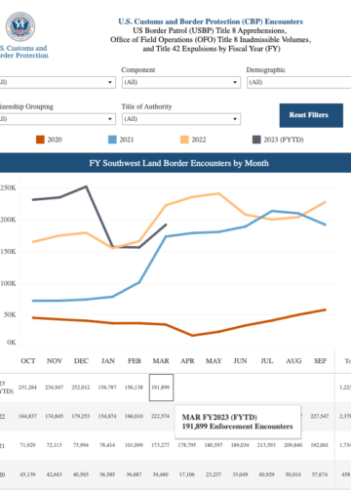Click the FY Southwest Land Border Encounters banner
Screen dimensions: 351x492
pos(175,163)
